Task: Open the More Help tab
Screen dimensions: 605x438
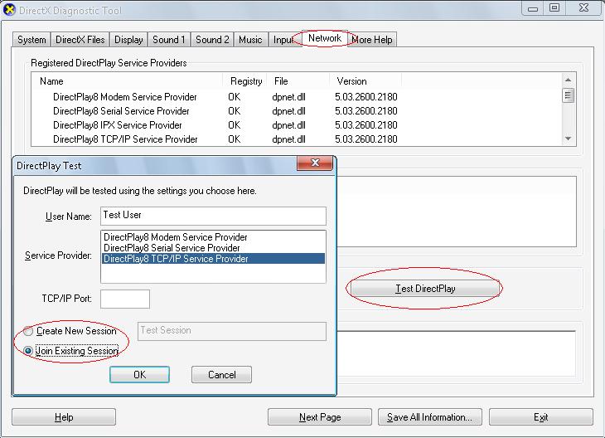Action: (x=372, y=40)
